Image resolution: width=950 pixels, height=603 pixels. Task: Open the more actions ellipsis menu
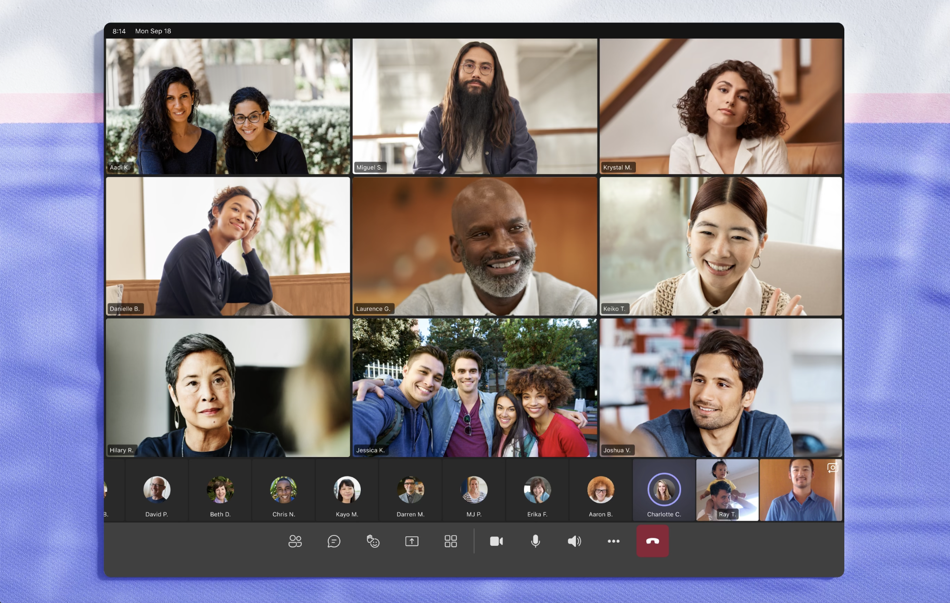614,541
